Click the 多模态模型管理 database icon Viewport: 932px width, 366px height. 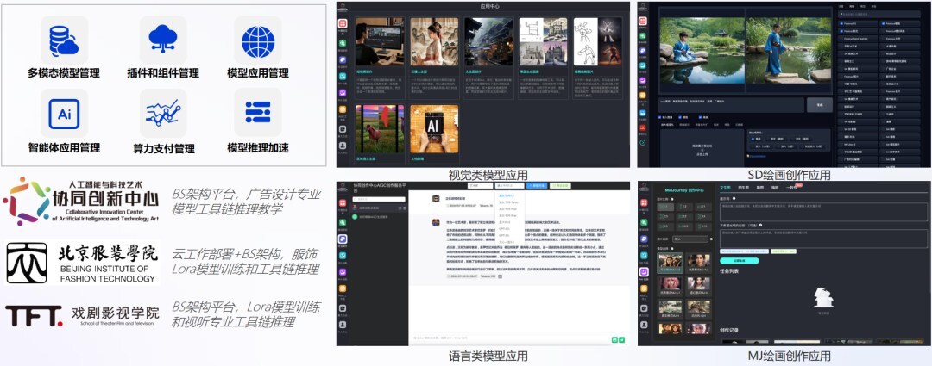click(63, 40)
